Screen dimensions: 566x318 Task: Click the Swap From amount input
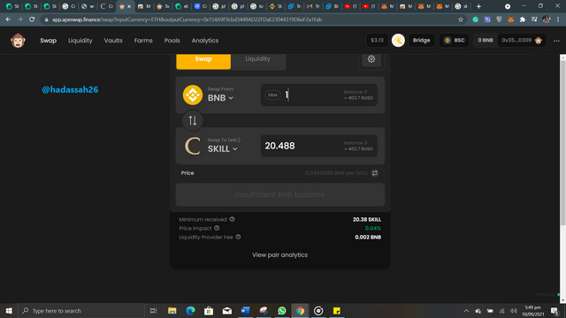pos(319,95)
